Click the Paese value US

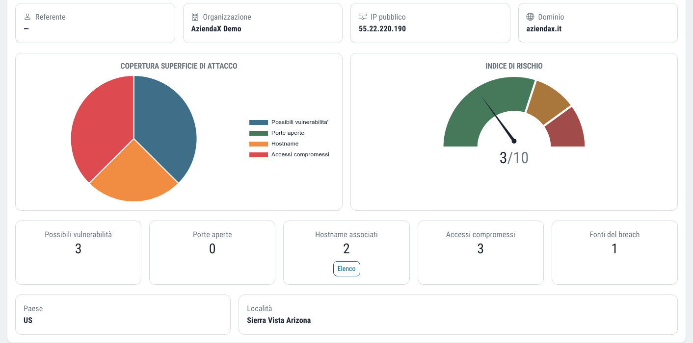[28, 320]
